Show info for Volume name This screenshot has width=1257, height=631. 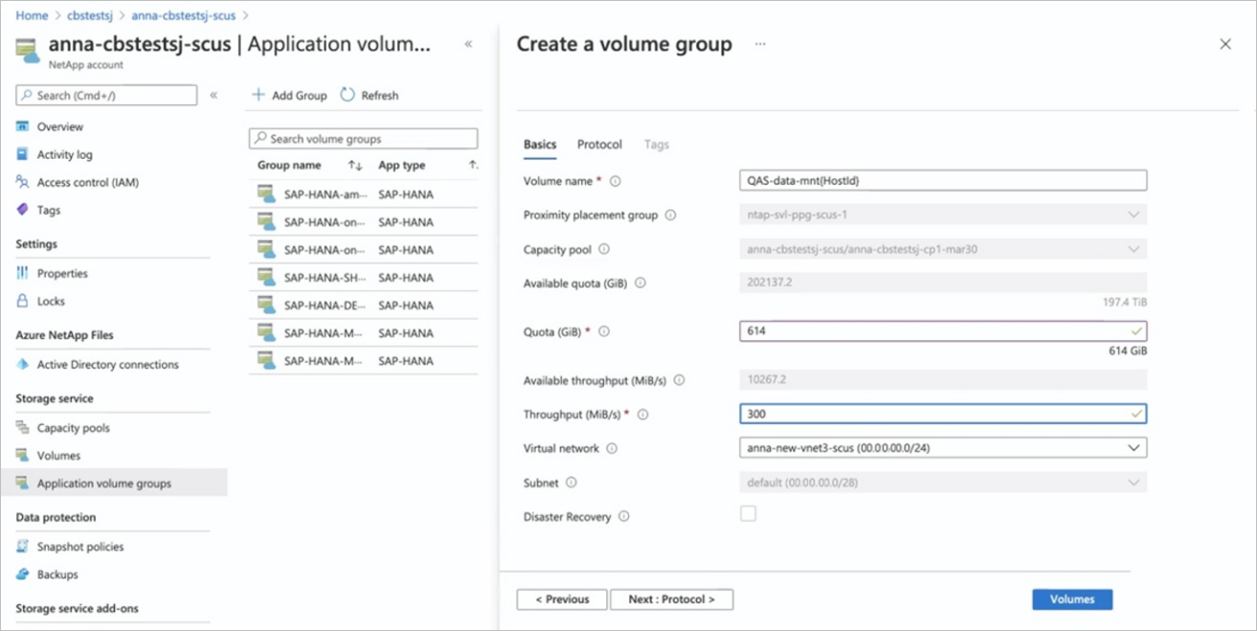pos(616,181)
